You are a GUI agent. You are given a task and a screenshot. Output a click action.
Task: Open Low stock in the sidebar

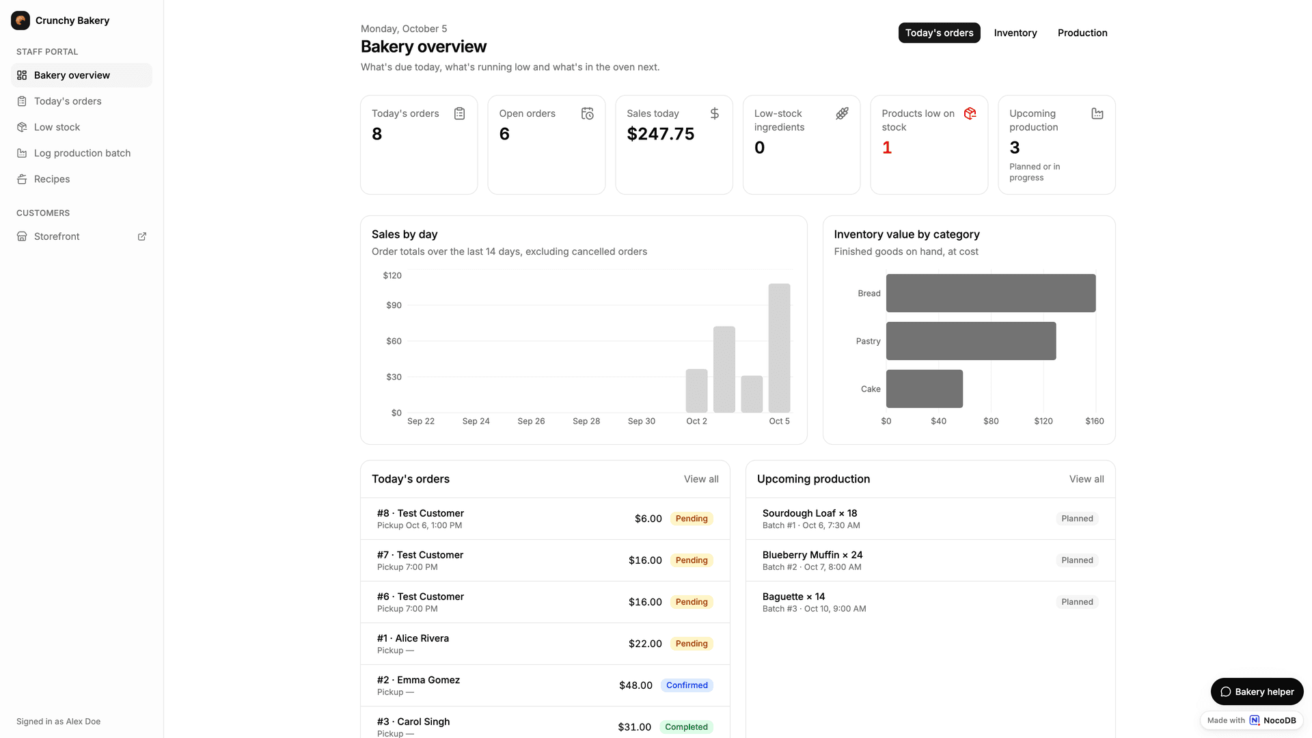point(81,127)
